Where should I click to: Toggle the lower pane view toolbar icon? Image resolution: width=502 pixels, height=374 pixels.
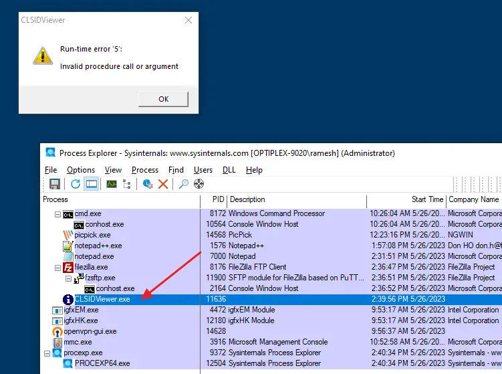92,184
